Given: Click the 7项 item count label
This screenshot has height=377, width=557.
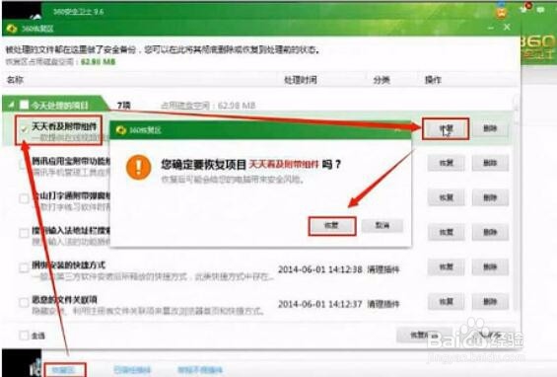Looking at the screenshot, I should [124, 106].
